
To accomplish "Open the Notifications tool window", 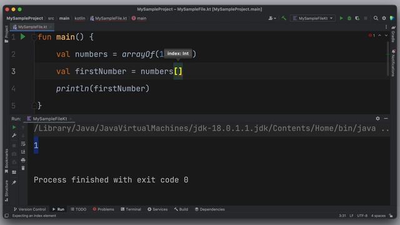I will point(393,62).
